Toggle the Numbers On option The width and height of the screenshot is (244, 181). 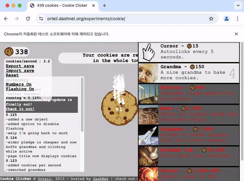19,84
